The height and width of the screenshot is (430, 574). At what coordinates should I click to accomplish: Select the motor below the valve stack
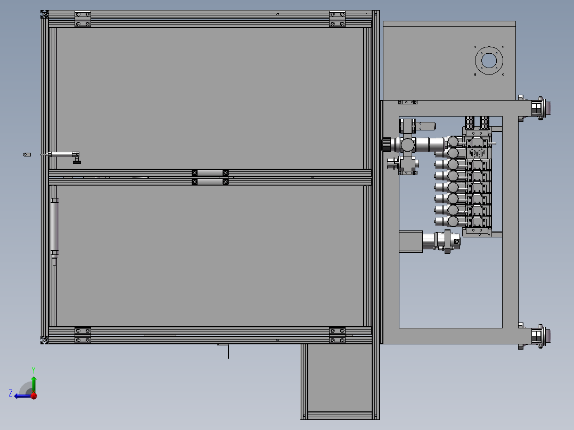pyautogui.click(x=441, y=241)
